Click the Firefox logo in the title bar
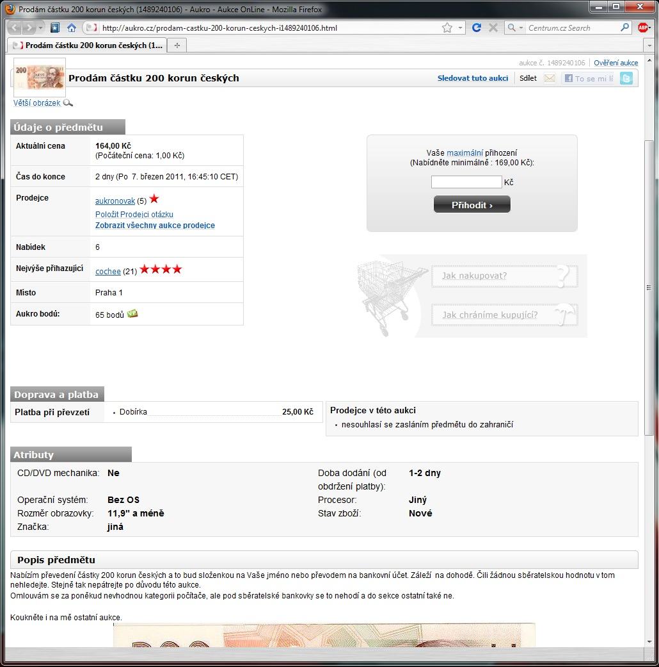The height and width of the screenshot is (667, 659). (x=10, y=9)
